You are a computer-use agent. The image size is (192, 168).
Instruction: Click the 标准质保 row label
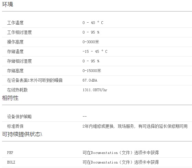15,126
